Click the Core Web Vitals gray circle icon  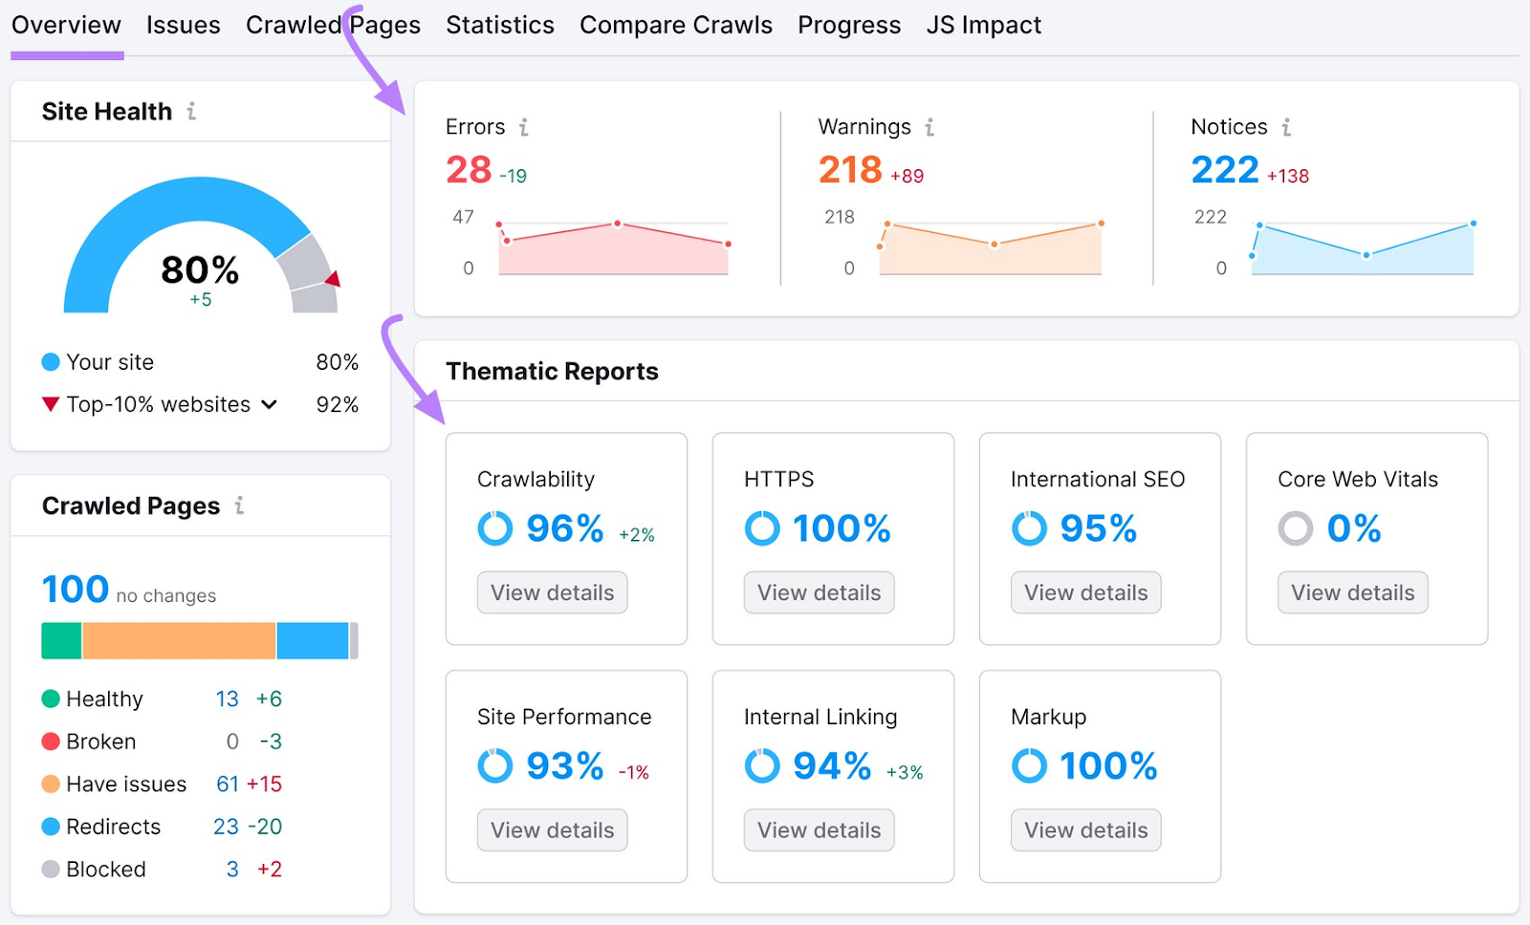[x=1296, y=527]
